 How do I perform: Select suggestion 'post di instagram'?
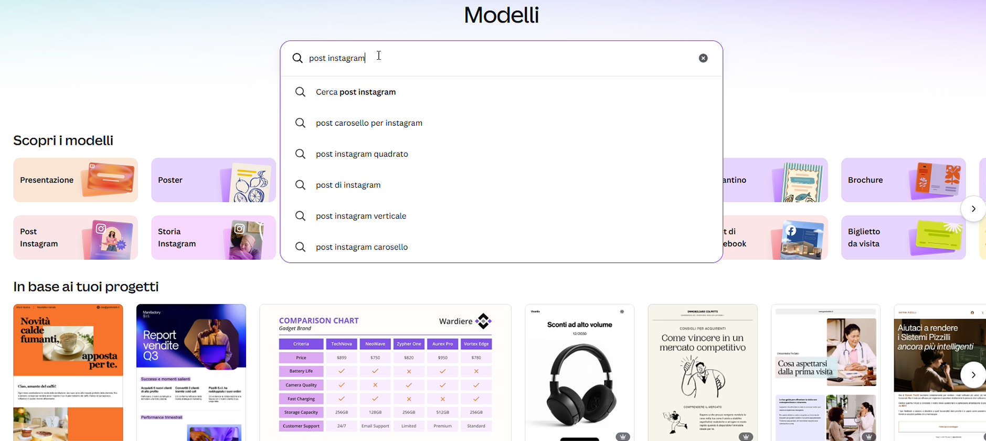[x=501, y=185]
